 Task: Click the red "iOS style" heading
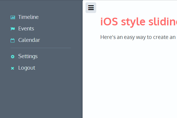[139, 22]
